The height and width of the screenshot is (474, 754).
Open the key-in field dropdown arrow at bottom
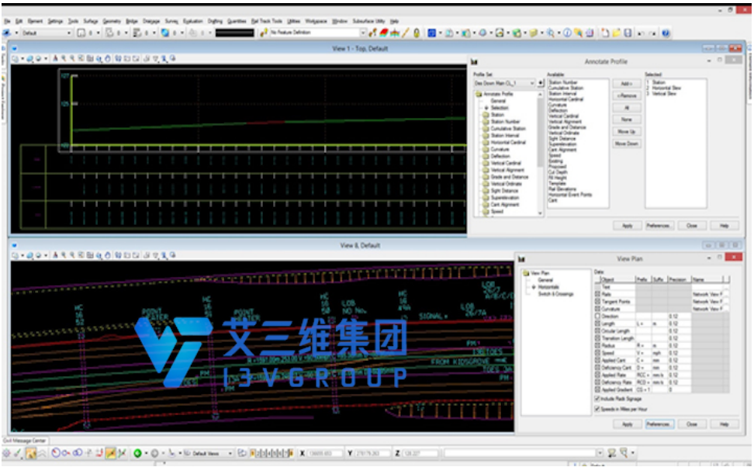coord(599,453)
